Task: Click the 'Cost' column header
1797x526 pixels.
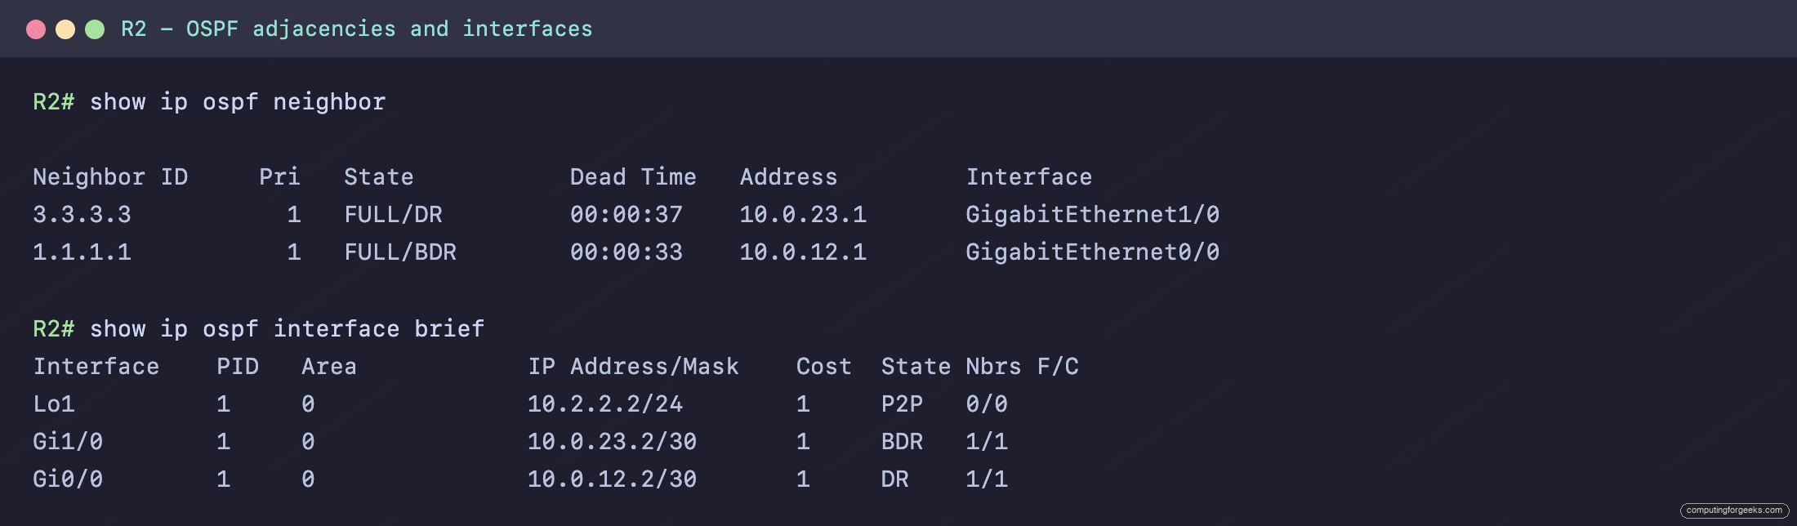Action: point(824,367)
